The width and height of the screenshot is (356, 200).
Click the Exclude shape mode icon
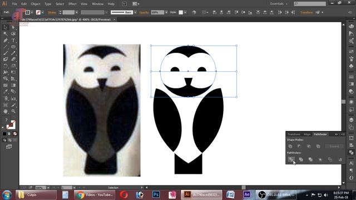[318, 146]
